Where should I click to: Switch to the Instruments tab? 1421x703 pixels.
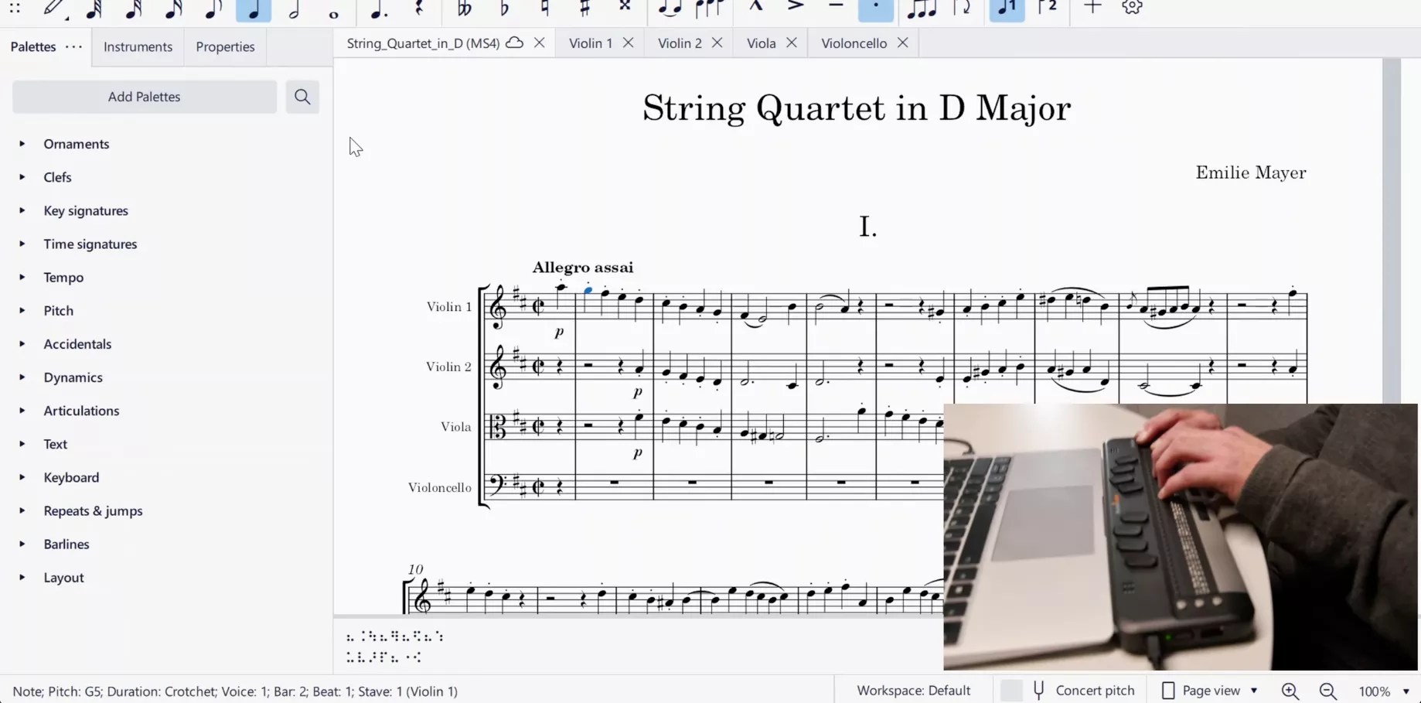pos(138,46)
